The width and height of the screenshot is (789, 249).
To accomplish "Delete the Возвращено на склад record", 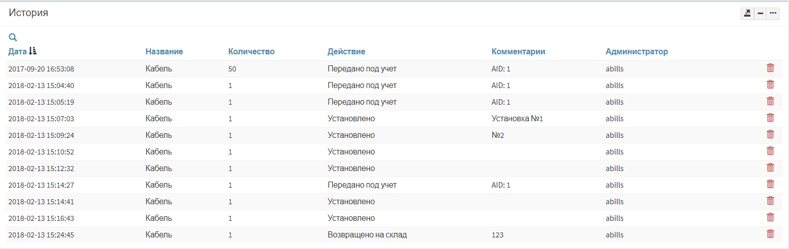I will click(770, 234).
